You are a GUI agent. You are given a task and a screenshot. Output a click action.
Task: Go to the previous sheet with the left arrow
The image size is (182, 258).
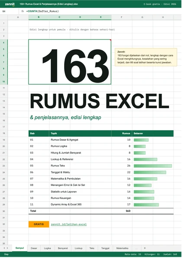click(4, 248)
